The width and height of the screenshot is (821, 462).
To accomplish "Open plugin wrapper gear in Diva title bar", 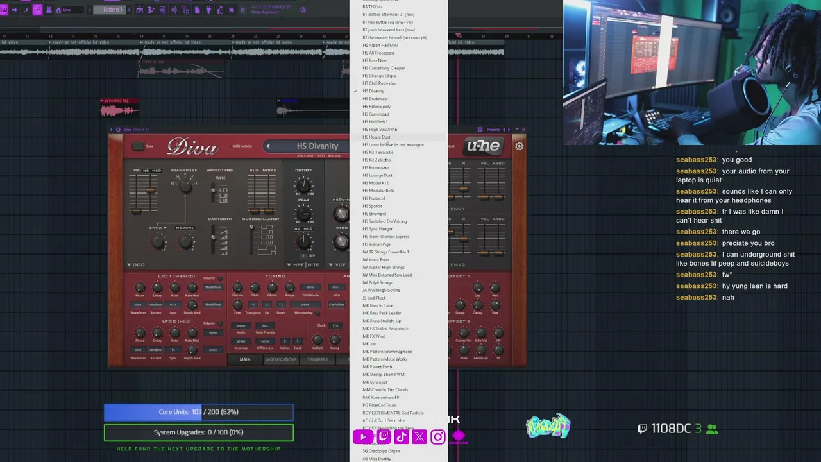I will (117, 130).
